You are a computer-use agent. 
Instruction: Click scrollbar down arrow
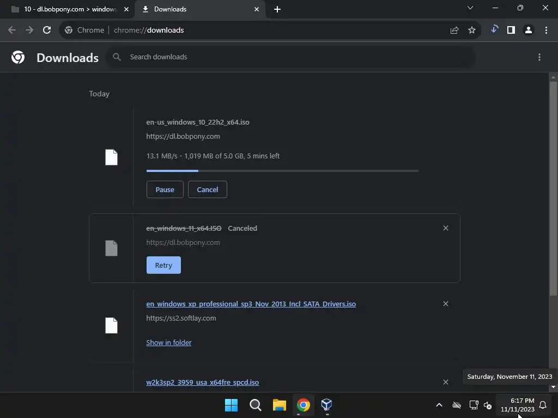pyautogui.click(x=553, y=387)
